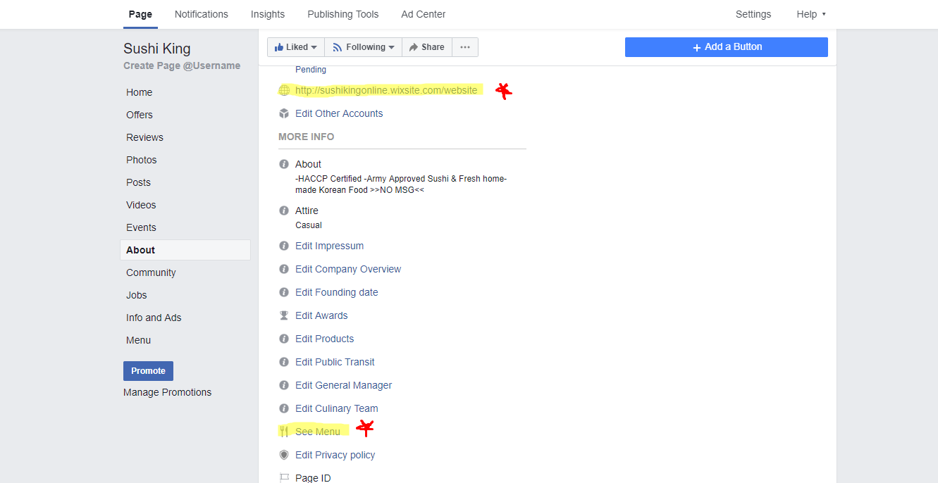Click the shield icon beside Edit Privacy policy

284,455
